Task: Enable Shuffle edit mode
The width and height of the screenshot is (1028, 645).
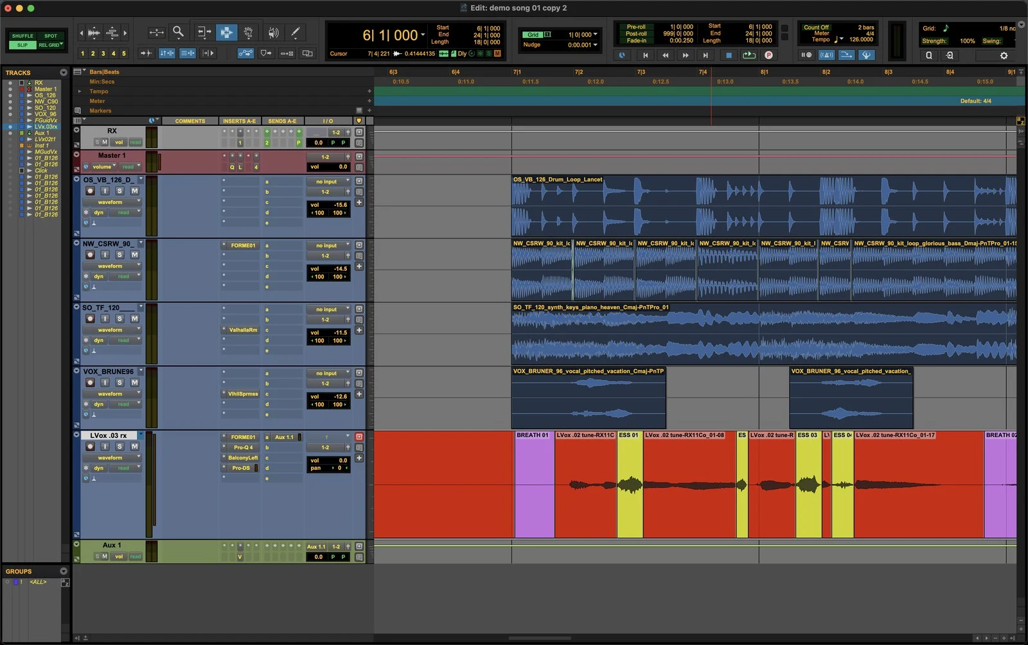Action: click(22, 36)
